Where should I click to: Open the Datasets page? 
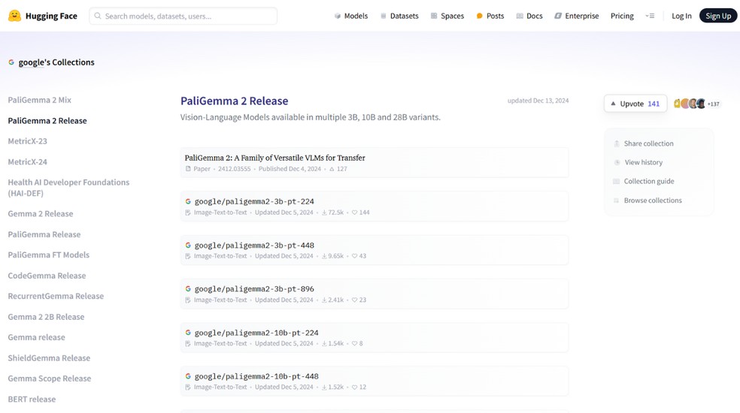point(399,16)
